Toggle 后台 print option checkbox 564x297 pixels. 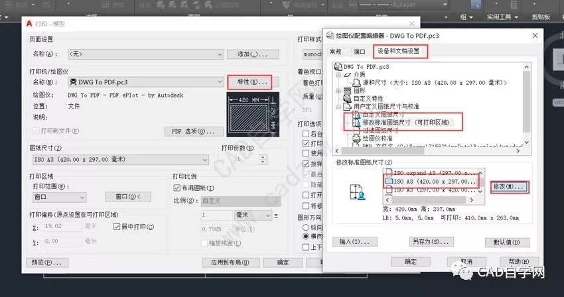point(306,134)
